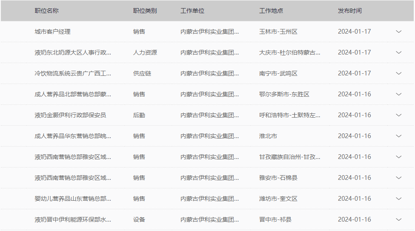This screenshot has height=231, width=415.
Task: Expand the 液奶晋中伊利能源环保部水 row chevron
Action: pos(398,219)
